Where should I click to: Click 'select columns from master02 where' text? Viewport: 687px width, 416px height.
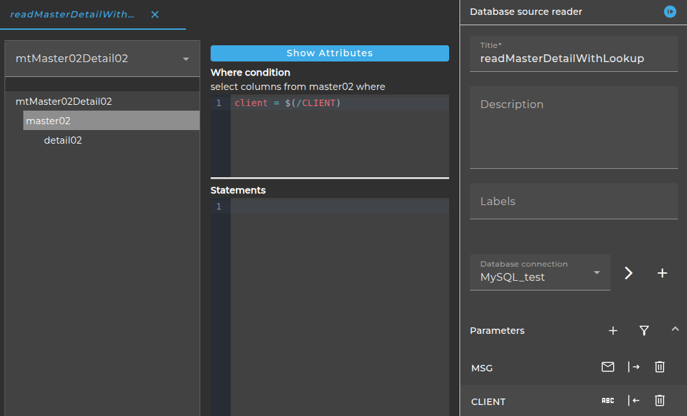[297, 87]
